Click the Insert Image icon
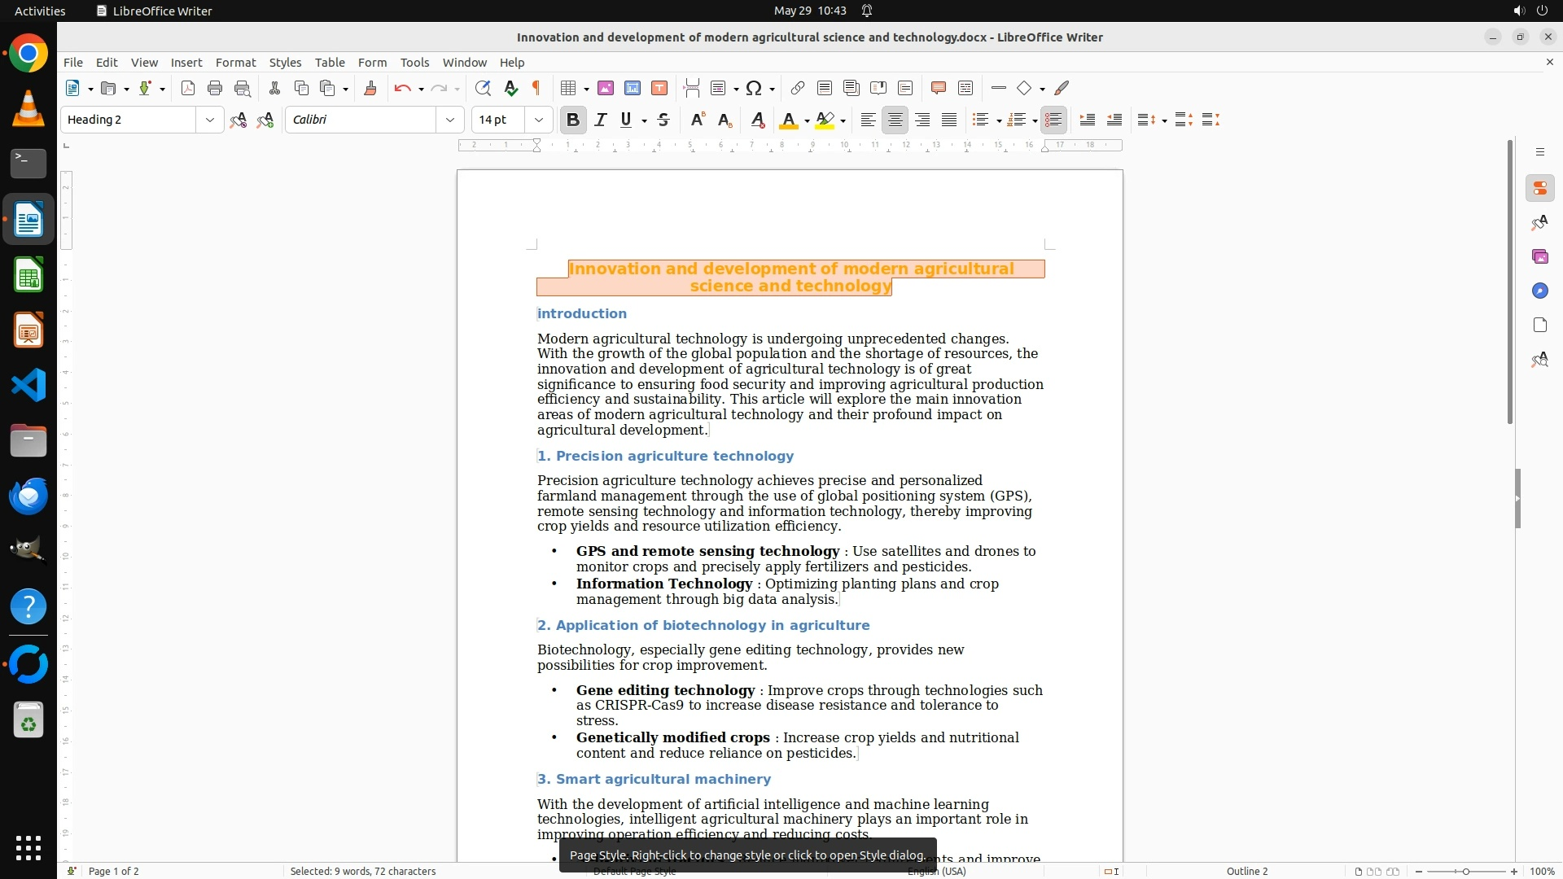Image resolution: width=1563 pixels, height=879 pixels. click(606, 88)
